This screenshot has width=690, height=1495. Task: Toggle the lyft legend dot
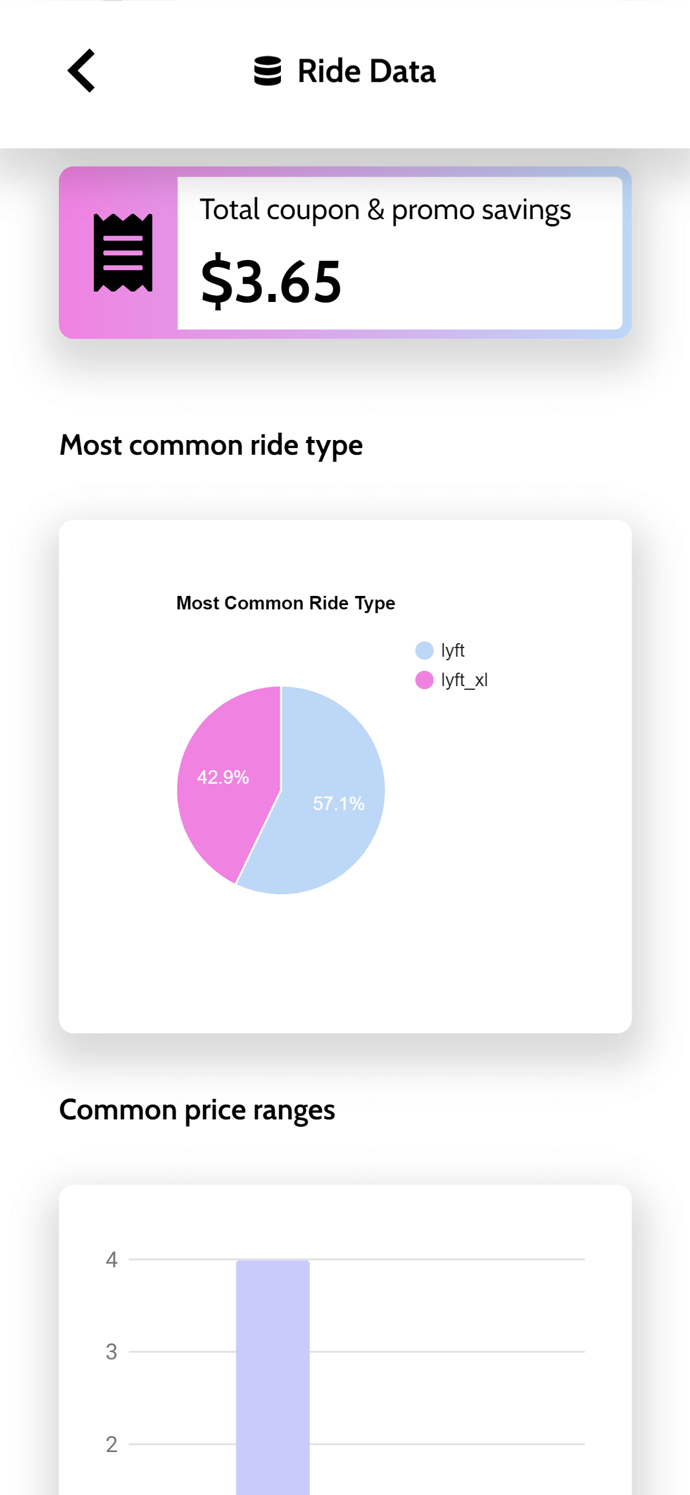click(424, 651)
